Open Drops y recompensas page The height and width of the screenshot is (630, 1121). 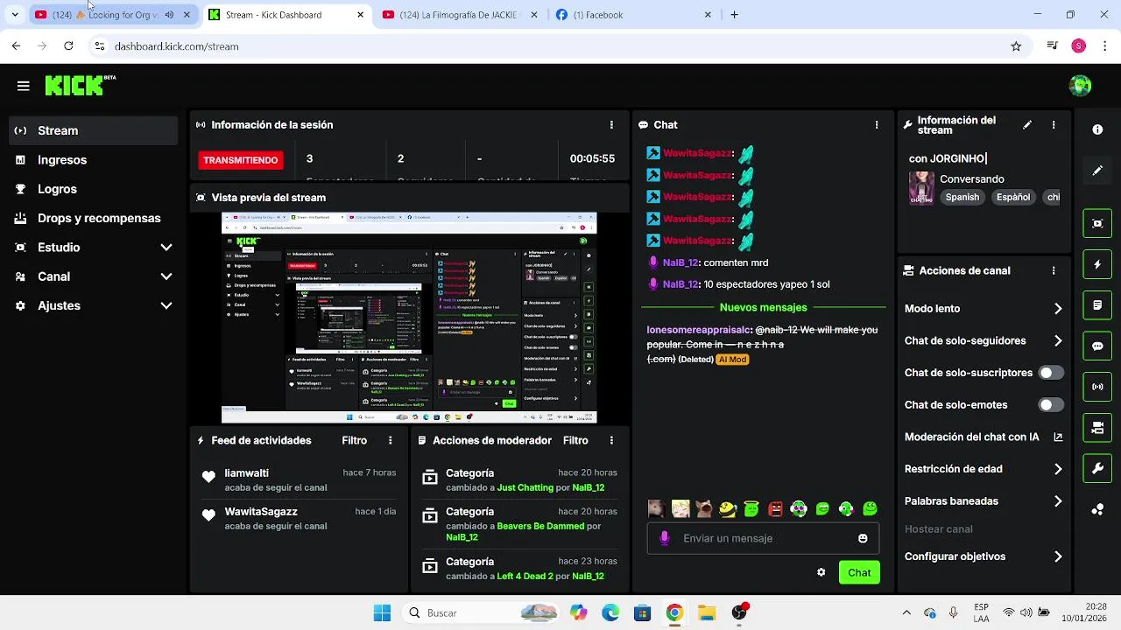[x=93, y=218]
